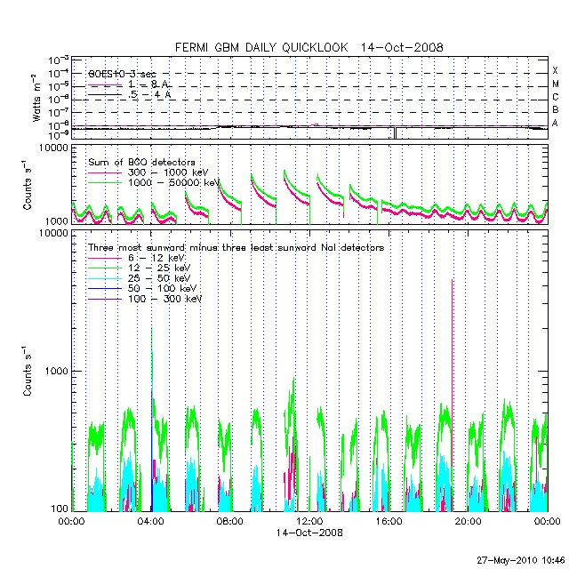The image size is (569, 569).
Task: Click the '6 - 12 keV' legend label
Action: [156, 258]
